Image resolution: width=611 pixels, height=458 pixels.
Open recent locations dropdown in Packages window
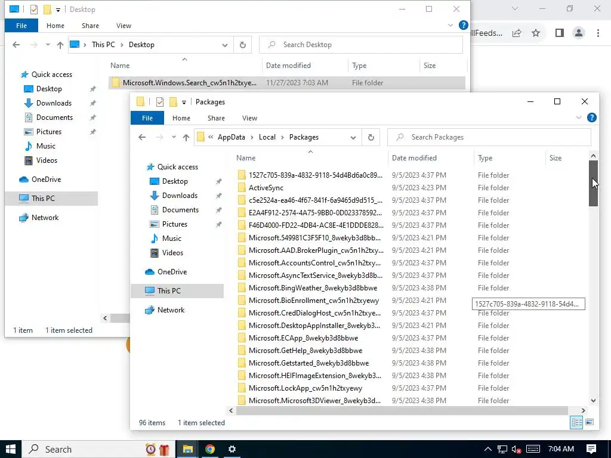(174, 137)
